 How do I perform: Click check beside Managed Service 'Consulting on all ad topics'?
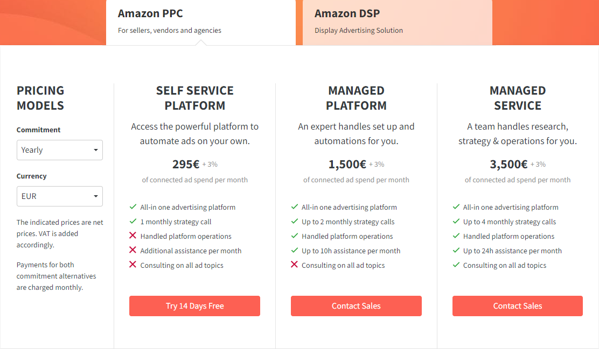[456, 265]
